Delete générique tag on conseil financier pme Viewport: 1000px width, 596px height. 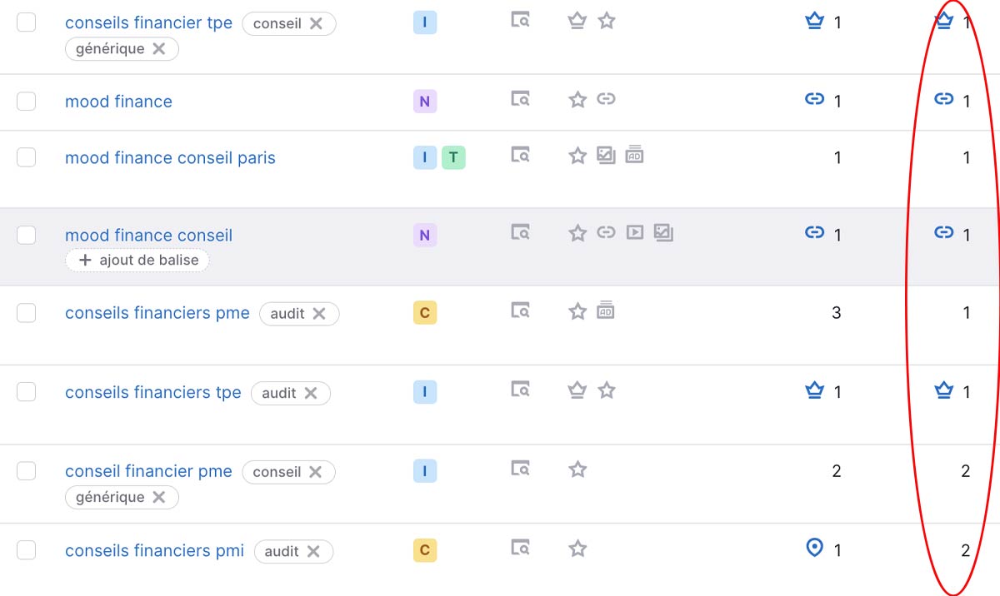point(158,497)
